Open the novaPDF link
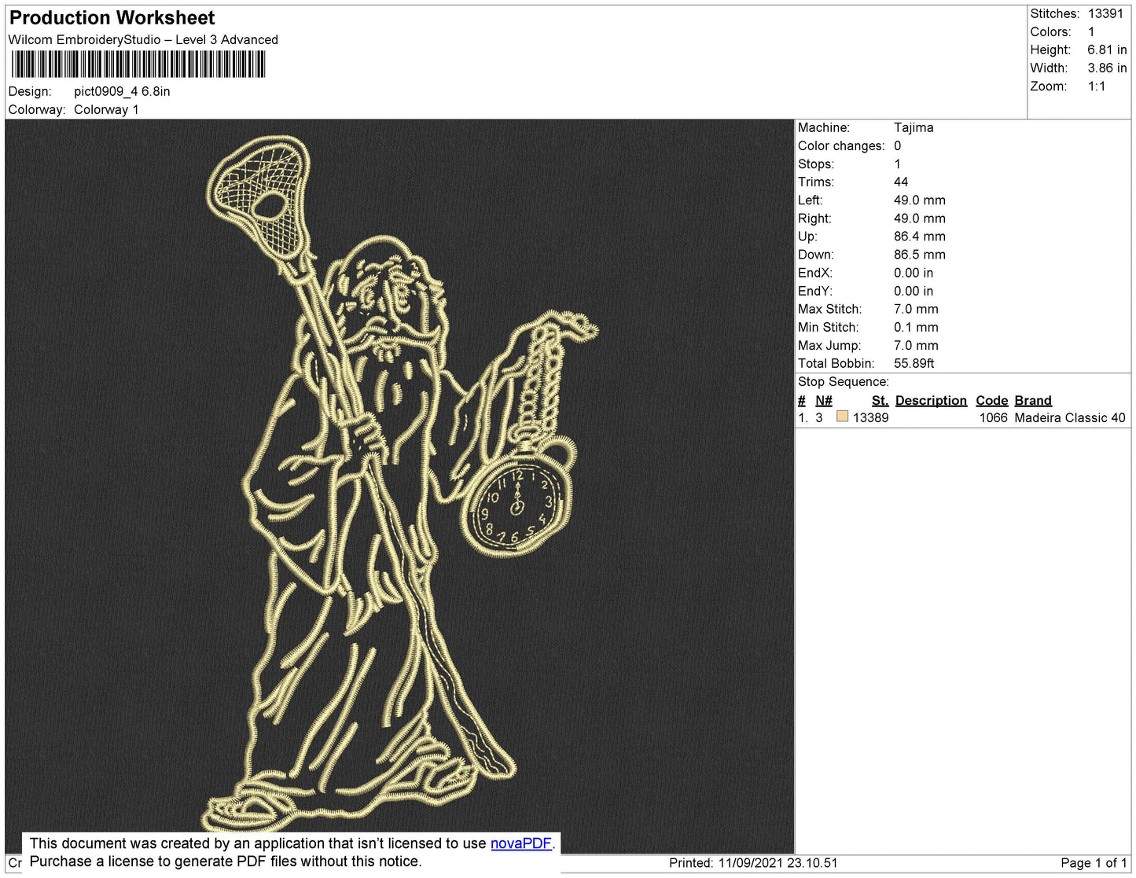Viewport: 1136px width, 878px height. 521,843
